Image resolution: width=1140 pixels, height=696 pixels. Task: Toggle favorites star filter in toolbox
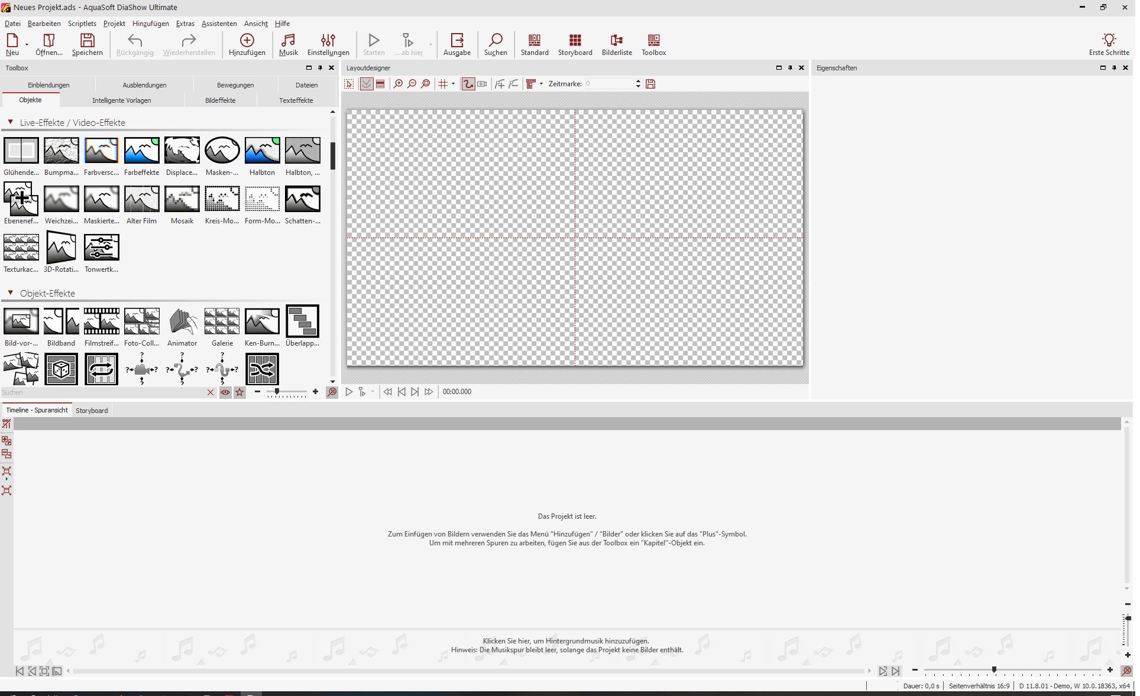(x=239, y=392)
